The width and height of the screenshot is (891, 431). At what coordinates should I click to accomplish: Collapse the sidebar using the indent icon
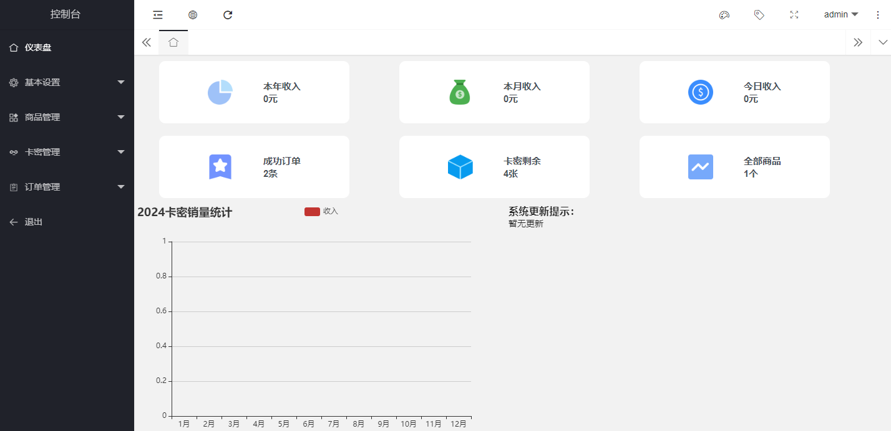(x=157, y=14)
